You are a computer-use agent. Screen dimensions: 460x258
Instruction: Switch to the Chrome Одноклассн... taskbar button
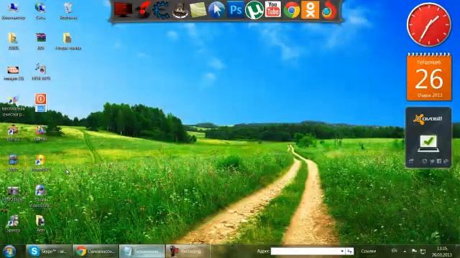click(96, 252)
